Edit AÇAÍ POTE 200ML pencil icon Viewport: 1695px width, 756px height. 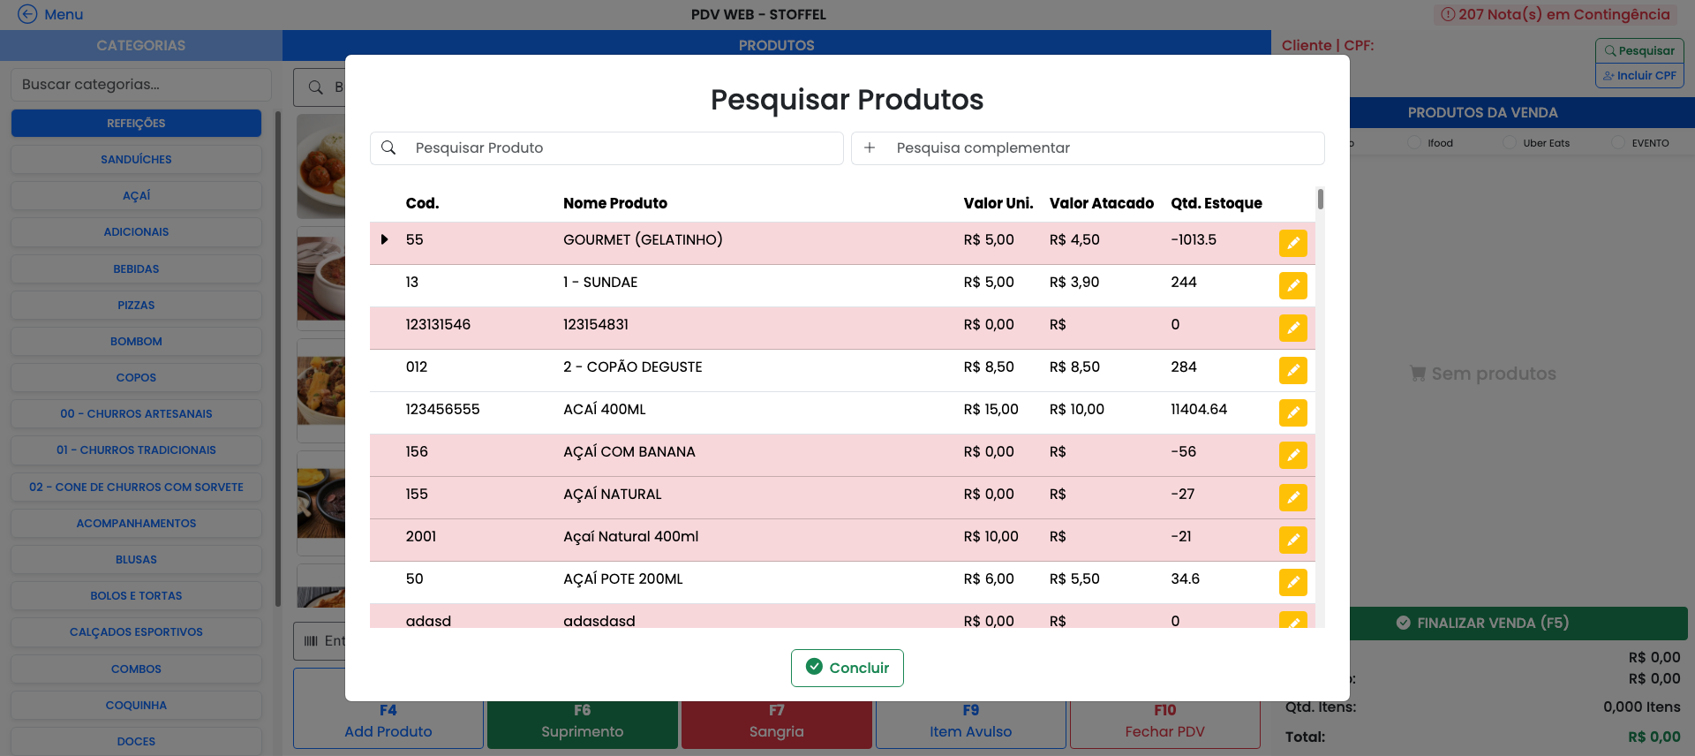(1292, 582)
